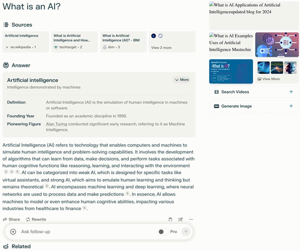Image resolution: width=300 pixels, height=251 pixels.
Task: Click the Rewrite icon
Action: (x=27, y=219)
